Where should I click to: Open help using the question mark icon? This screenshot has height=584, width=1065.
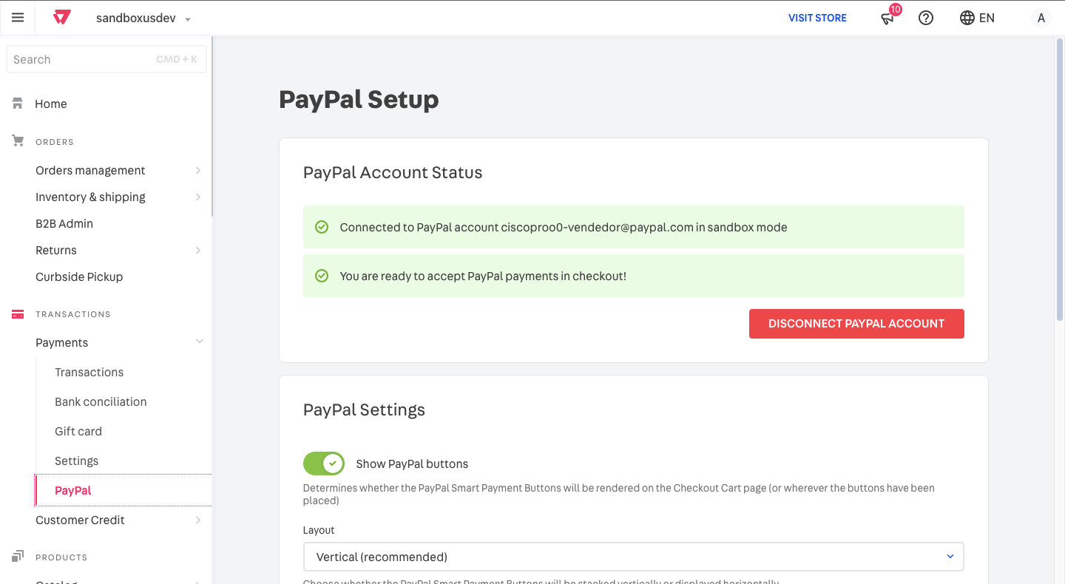pos(926,18)
